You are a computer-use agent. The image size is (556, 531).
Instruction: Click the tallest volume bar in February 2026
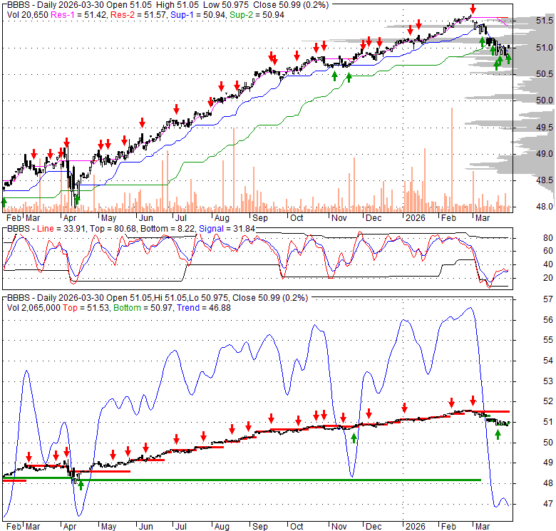(452, 160)
